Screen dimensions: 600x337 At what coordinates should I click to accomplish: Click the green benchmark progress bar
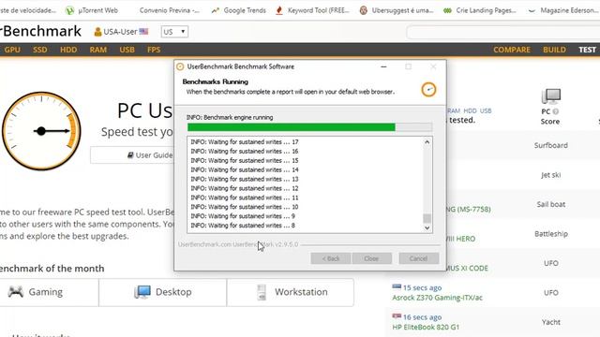tap(292, 127)
